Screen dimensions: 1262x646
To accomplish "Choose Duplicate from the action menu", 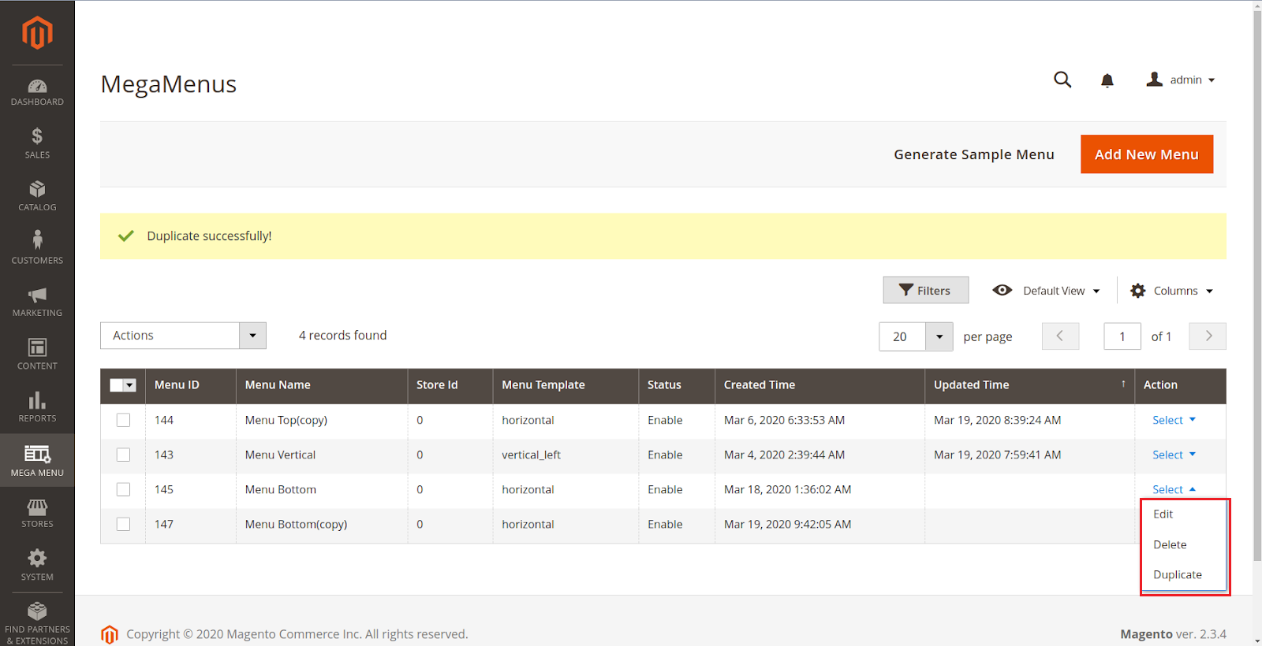I will point(1177,574).
